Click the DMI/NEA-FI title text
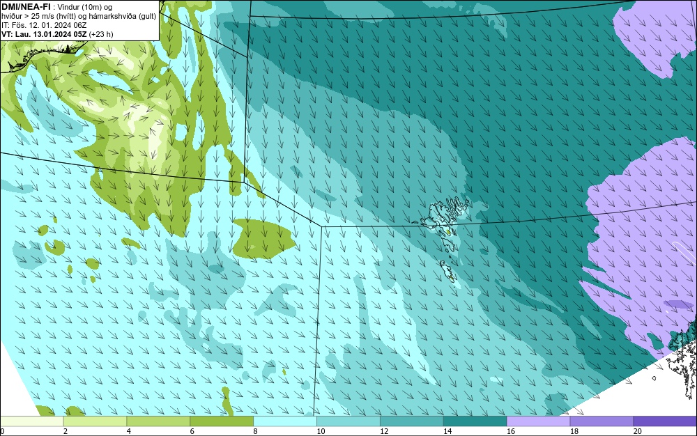The width and height of the screenshot is (697, 436). point(26,6)
